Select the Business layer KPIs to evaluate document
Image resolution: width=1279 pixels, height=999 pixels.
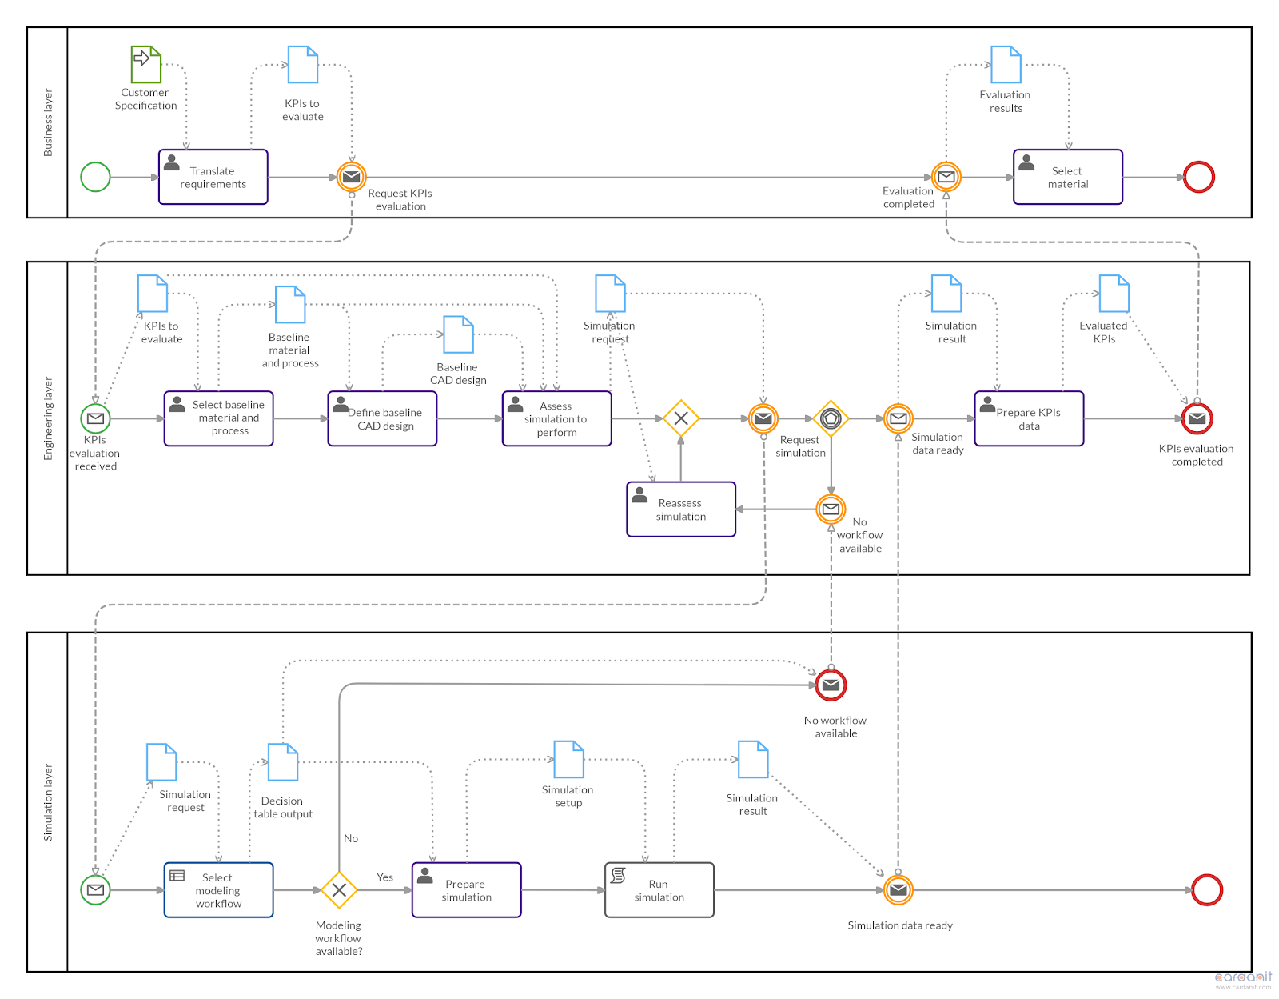[x=303, y=64]
